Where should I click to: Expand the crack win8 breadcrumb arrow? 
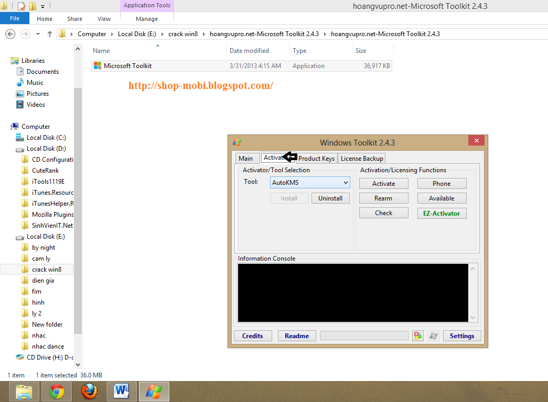coord(204,34)
